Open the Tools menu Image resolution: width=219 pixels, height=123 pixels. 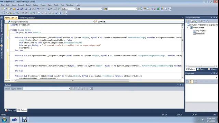[56, 5]
